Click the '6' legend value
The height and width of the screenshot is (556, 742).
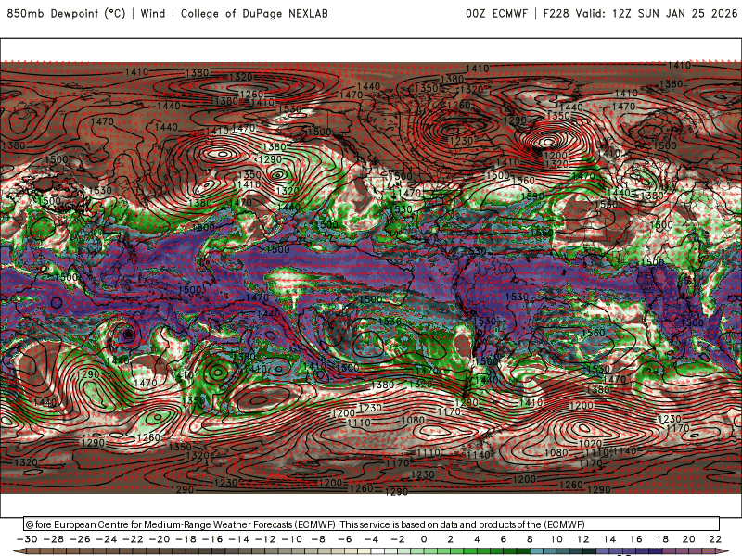[x=503, y=539]
